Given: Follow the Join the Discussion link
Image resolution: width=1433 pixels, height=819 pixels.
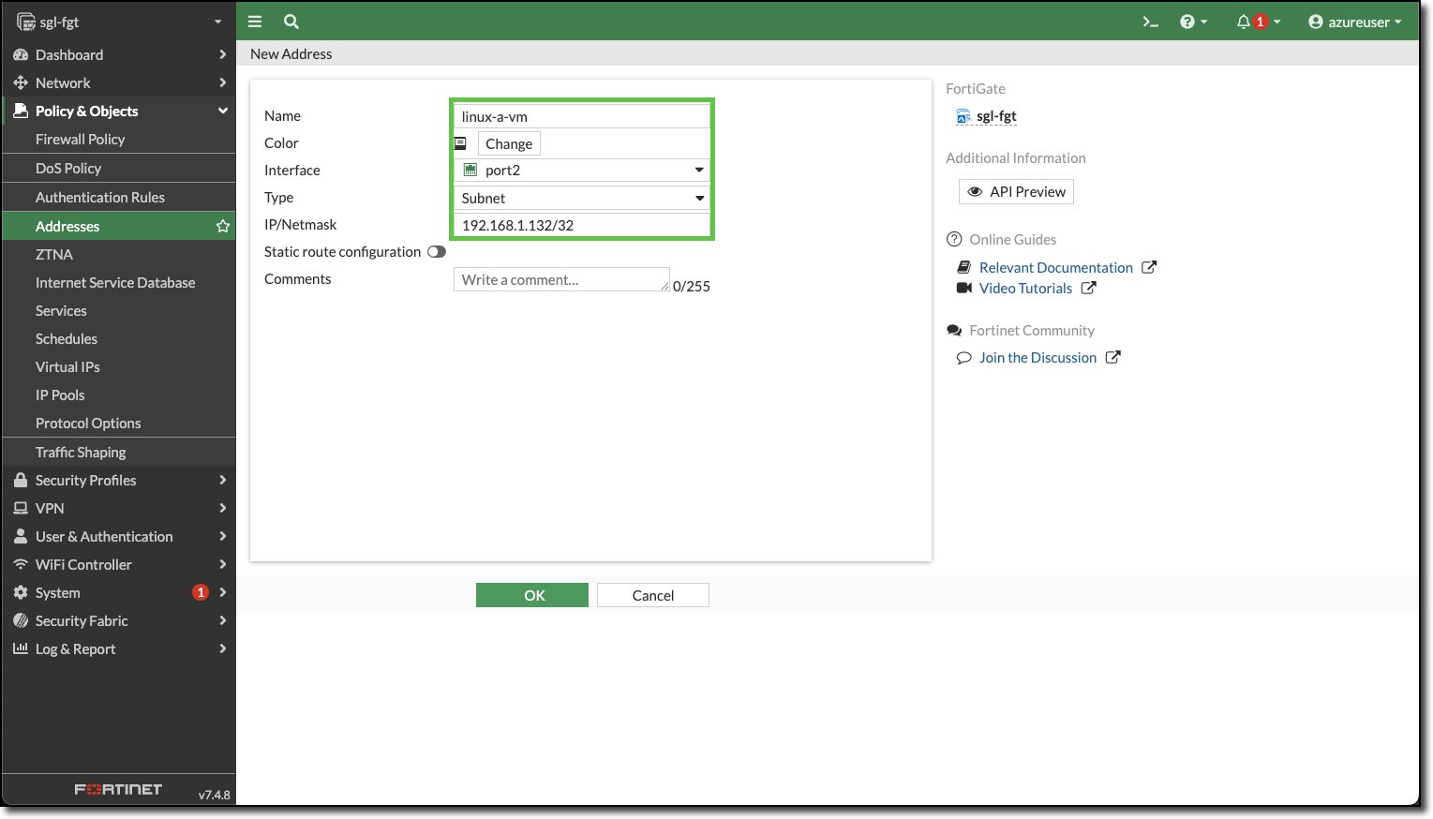Looking at the screenshot, I should click(1037, 357).
